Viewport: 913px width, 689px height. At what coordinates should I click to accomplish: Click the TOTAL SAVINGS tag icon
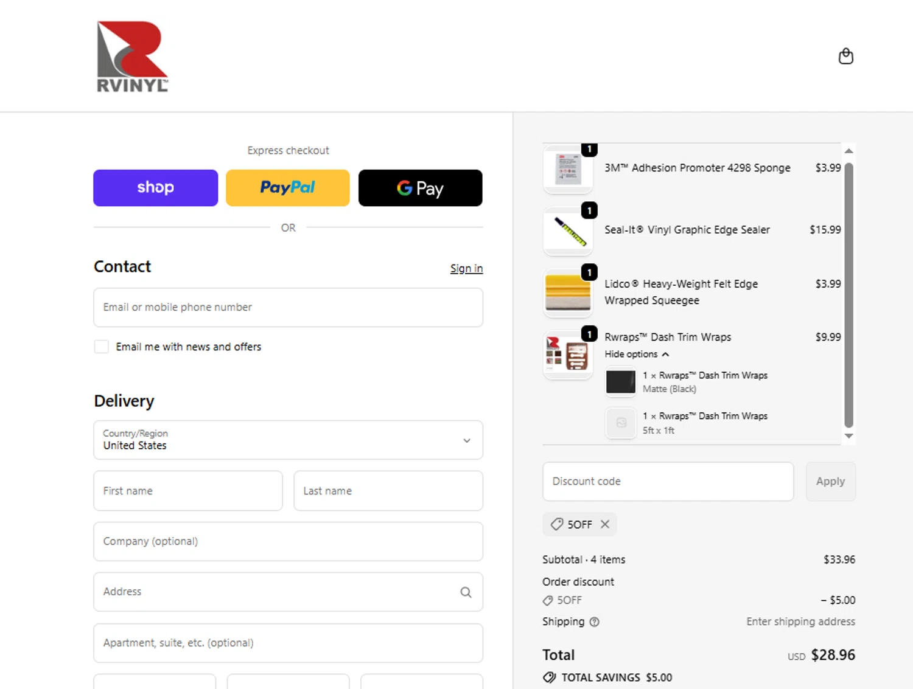point(550,677)
